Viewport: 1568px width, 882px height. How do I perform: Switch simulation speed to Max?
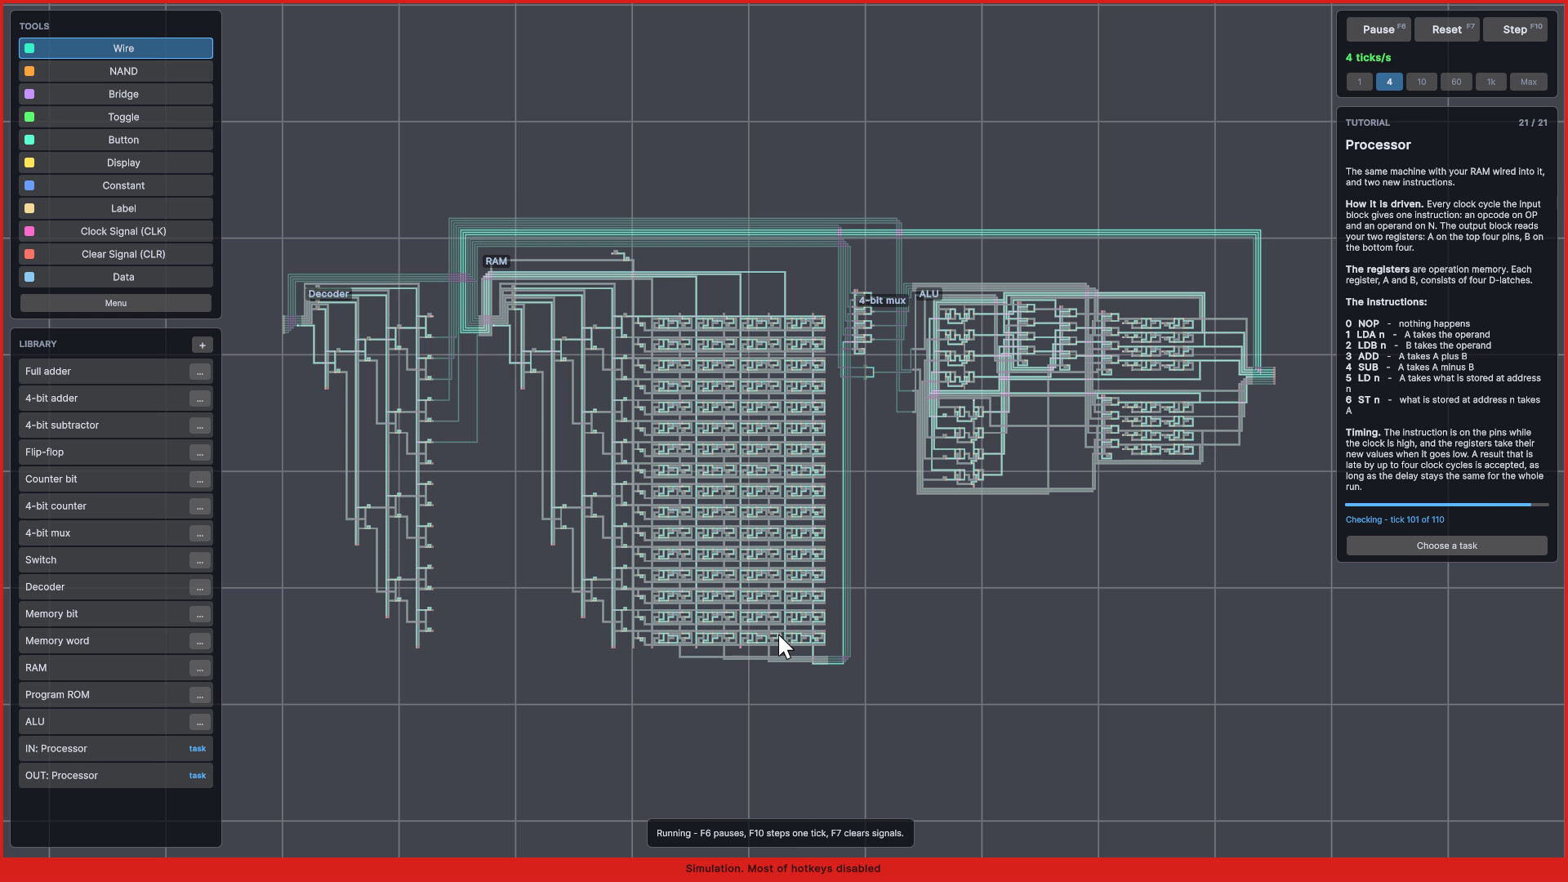pyautogui.click(x=1528, y=82)
